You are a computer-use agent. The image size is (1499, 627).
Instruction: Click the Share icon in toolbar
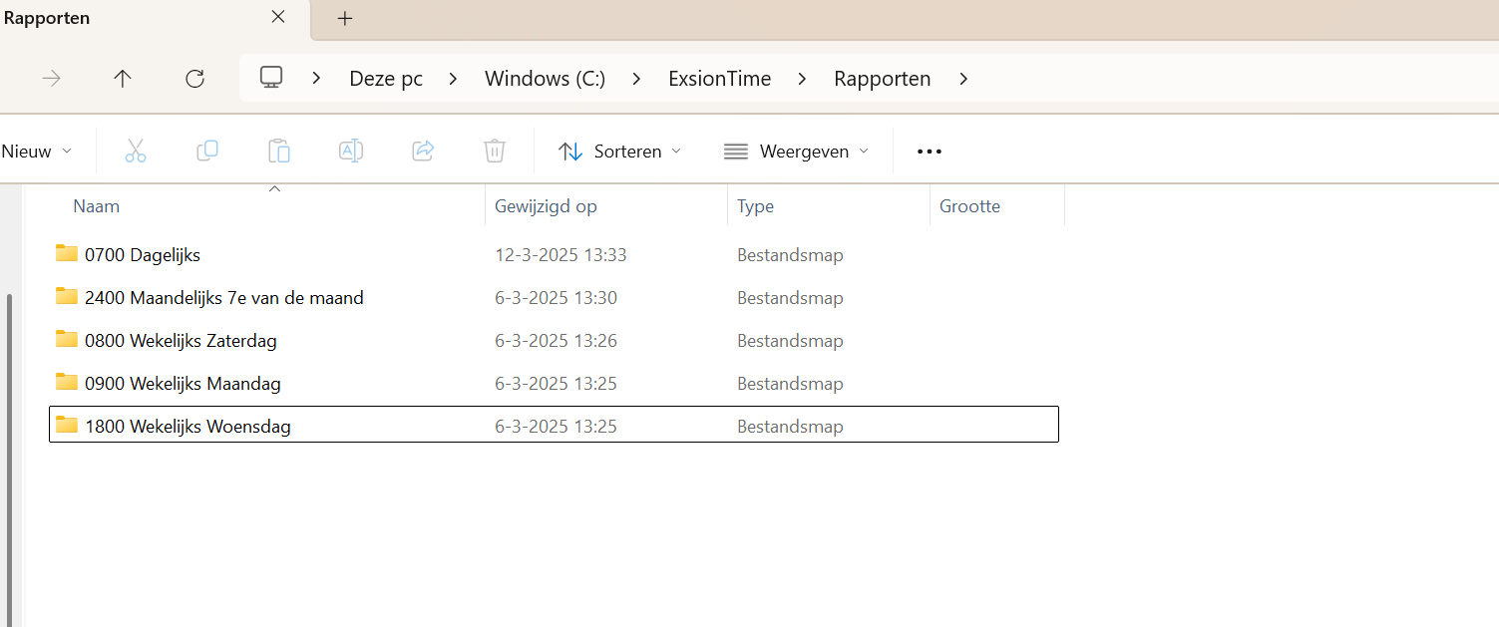click(x=423, y=152)
